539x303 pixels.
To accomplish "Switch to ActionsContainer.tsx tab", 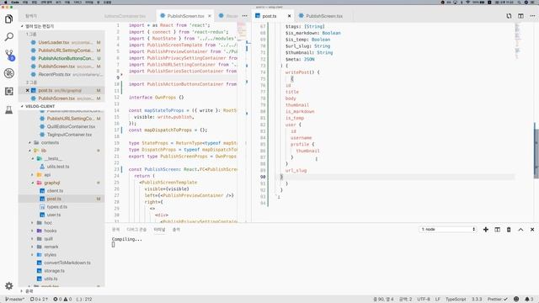I will (x=125, y=16).
